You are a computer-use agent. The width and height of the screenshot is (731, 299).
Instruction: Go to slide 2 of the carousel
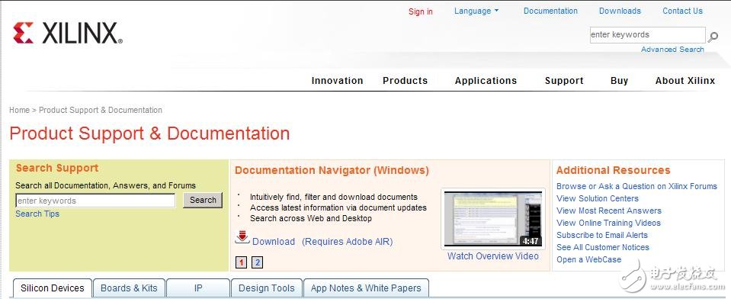click(x=258, y=262)
